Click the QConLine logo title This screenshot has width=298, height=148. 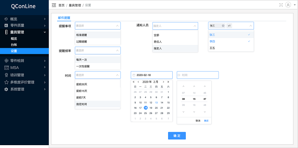pyautogui.click(x=23, y=6)
